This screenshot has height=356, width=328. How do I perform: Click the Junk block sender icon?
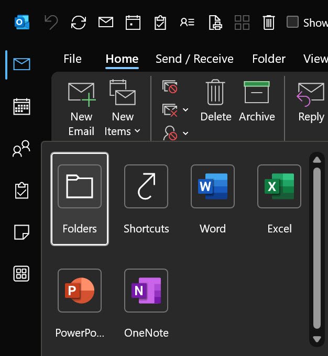(170, 133)
